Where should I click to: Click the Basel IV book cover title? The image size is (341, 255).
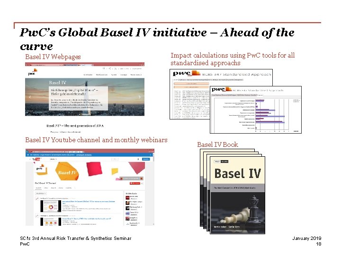237,173
